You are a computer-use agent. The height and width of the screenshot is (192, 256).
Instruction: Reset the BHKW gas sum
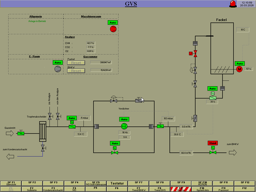(76, 71)
